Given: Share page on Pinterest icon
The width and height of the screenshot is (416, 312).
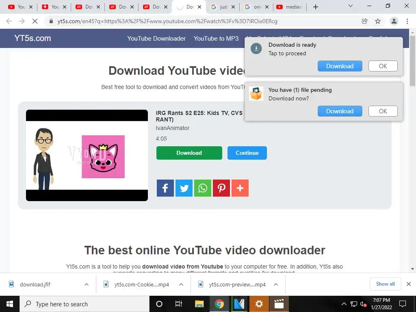Looking at the screenshot, I should tap(221, 188).
